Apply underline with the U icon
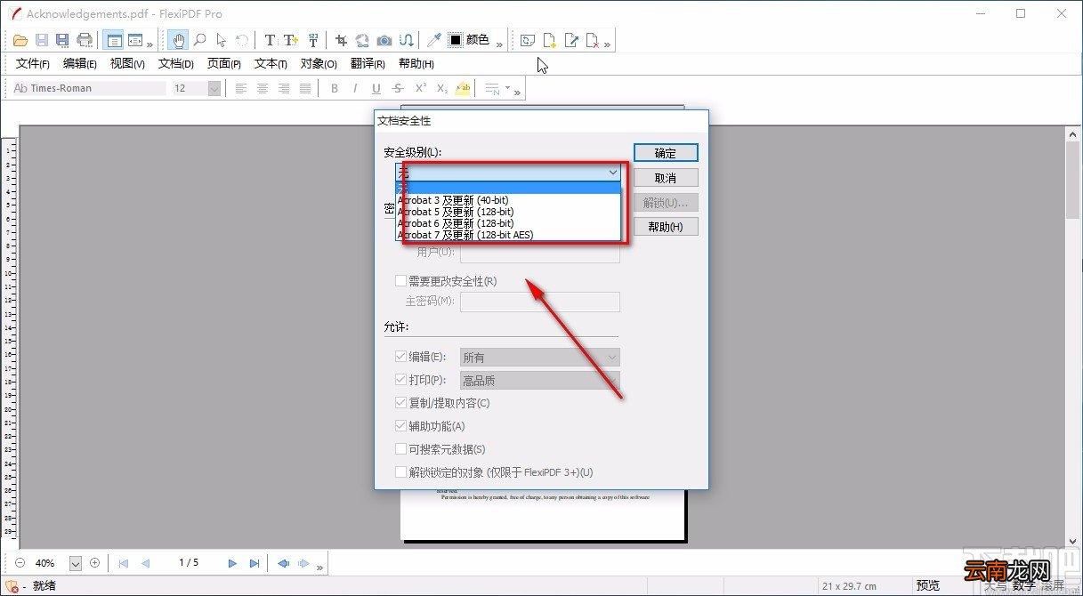 (x=376, y=88)
